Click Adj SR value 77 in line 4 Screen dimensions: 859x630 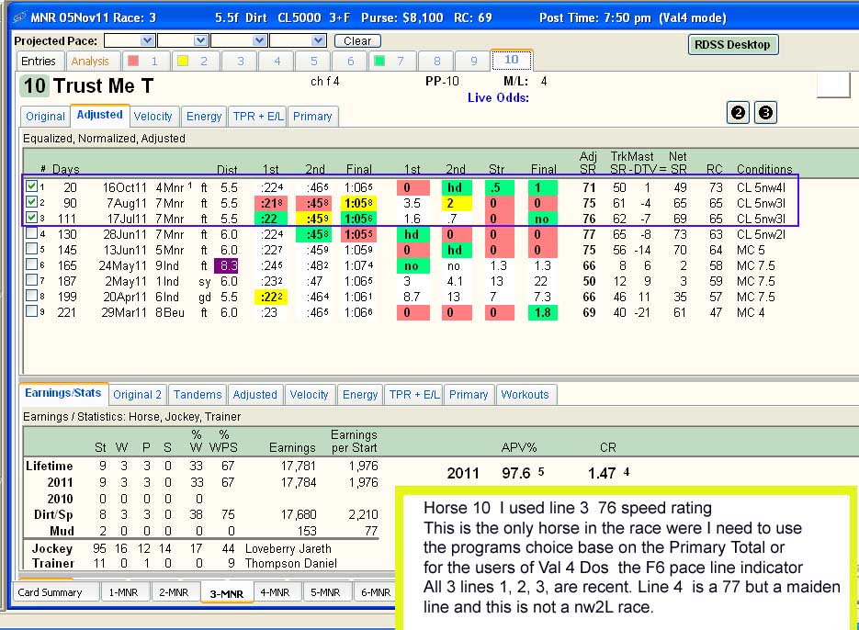(589, 234)
